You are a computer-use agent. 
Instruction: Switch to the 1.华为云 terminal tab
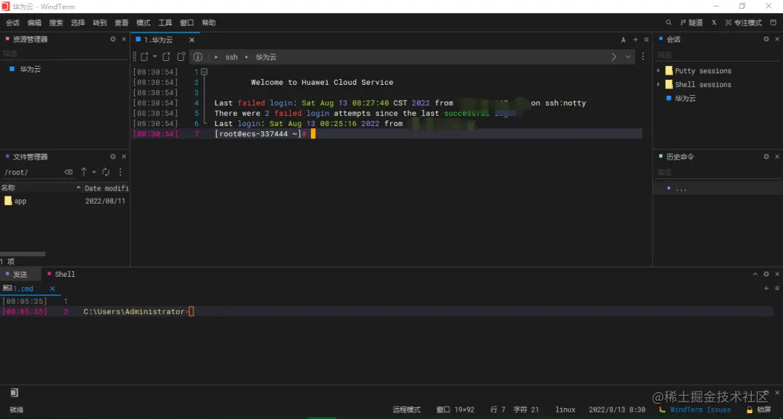pyautogui.click(x=158, y=40)
